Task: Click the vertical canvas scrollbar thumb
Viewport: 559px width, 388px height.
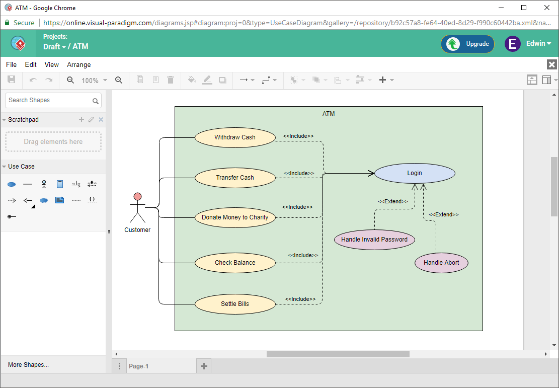Action: pos(554,187)
